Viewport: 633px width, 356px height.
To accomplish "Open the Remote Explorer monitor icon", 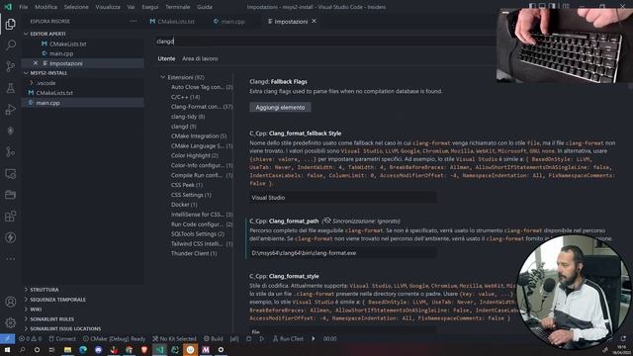I will coord(11,174).
